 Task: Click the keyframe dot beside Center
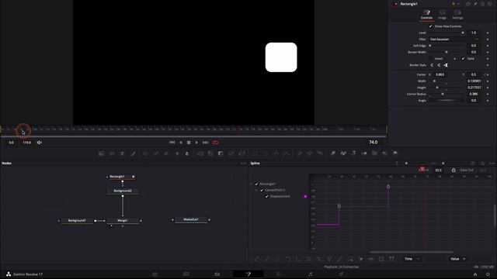coord(488,74)
